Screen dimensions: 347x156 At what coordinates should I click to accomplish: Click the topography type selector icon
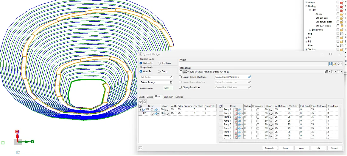pos(185,72)
